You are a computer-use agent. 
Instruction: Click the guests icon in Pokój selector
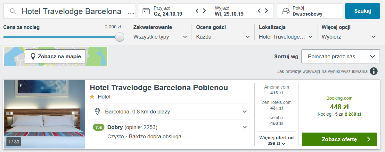285,11
